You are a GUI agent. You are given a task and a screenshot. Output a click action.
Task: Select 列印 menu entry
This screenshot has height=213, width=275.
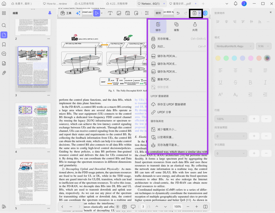click(x=178, y=47)
